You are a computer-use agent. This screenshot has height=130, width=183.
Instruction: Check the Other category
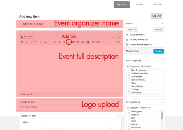pos(129,83)
